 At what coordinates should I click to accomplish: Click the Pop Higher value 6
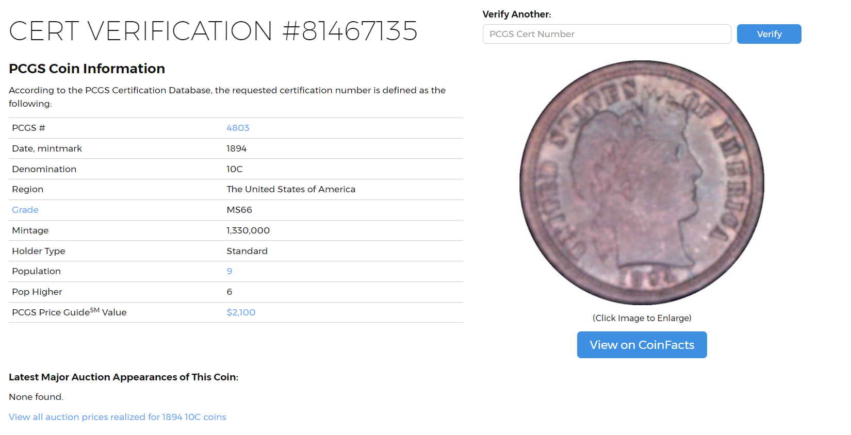click(x=230, y=292)
